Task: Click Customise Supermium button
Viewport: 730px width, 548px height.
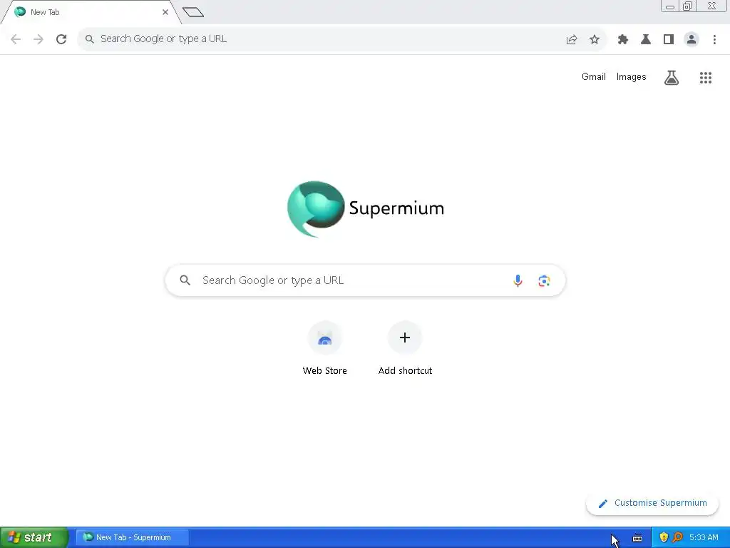Action: point(652,503)
